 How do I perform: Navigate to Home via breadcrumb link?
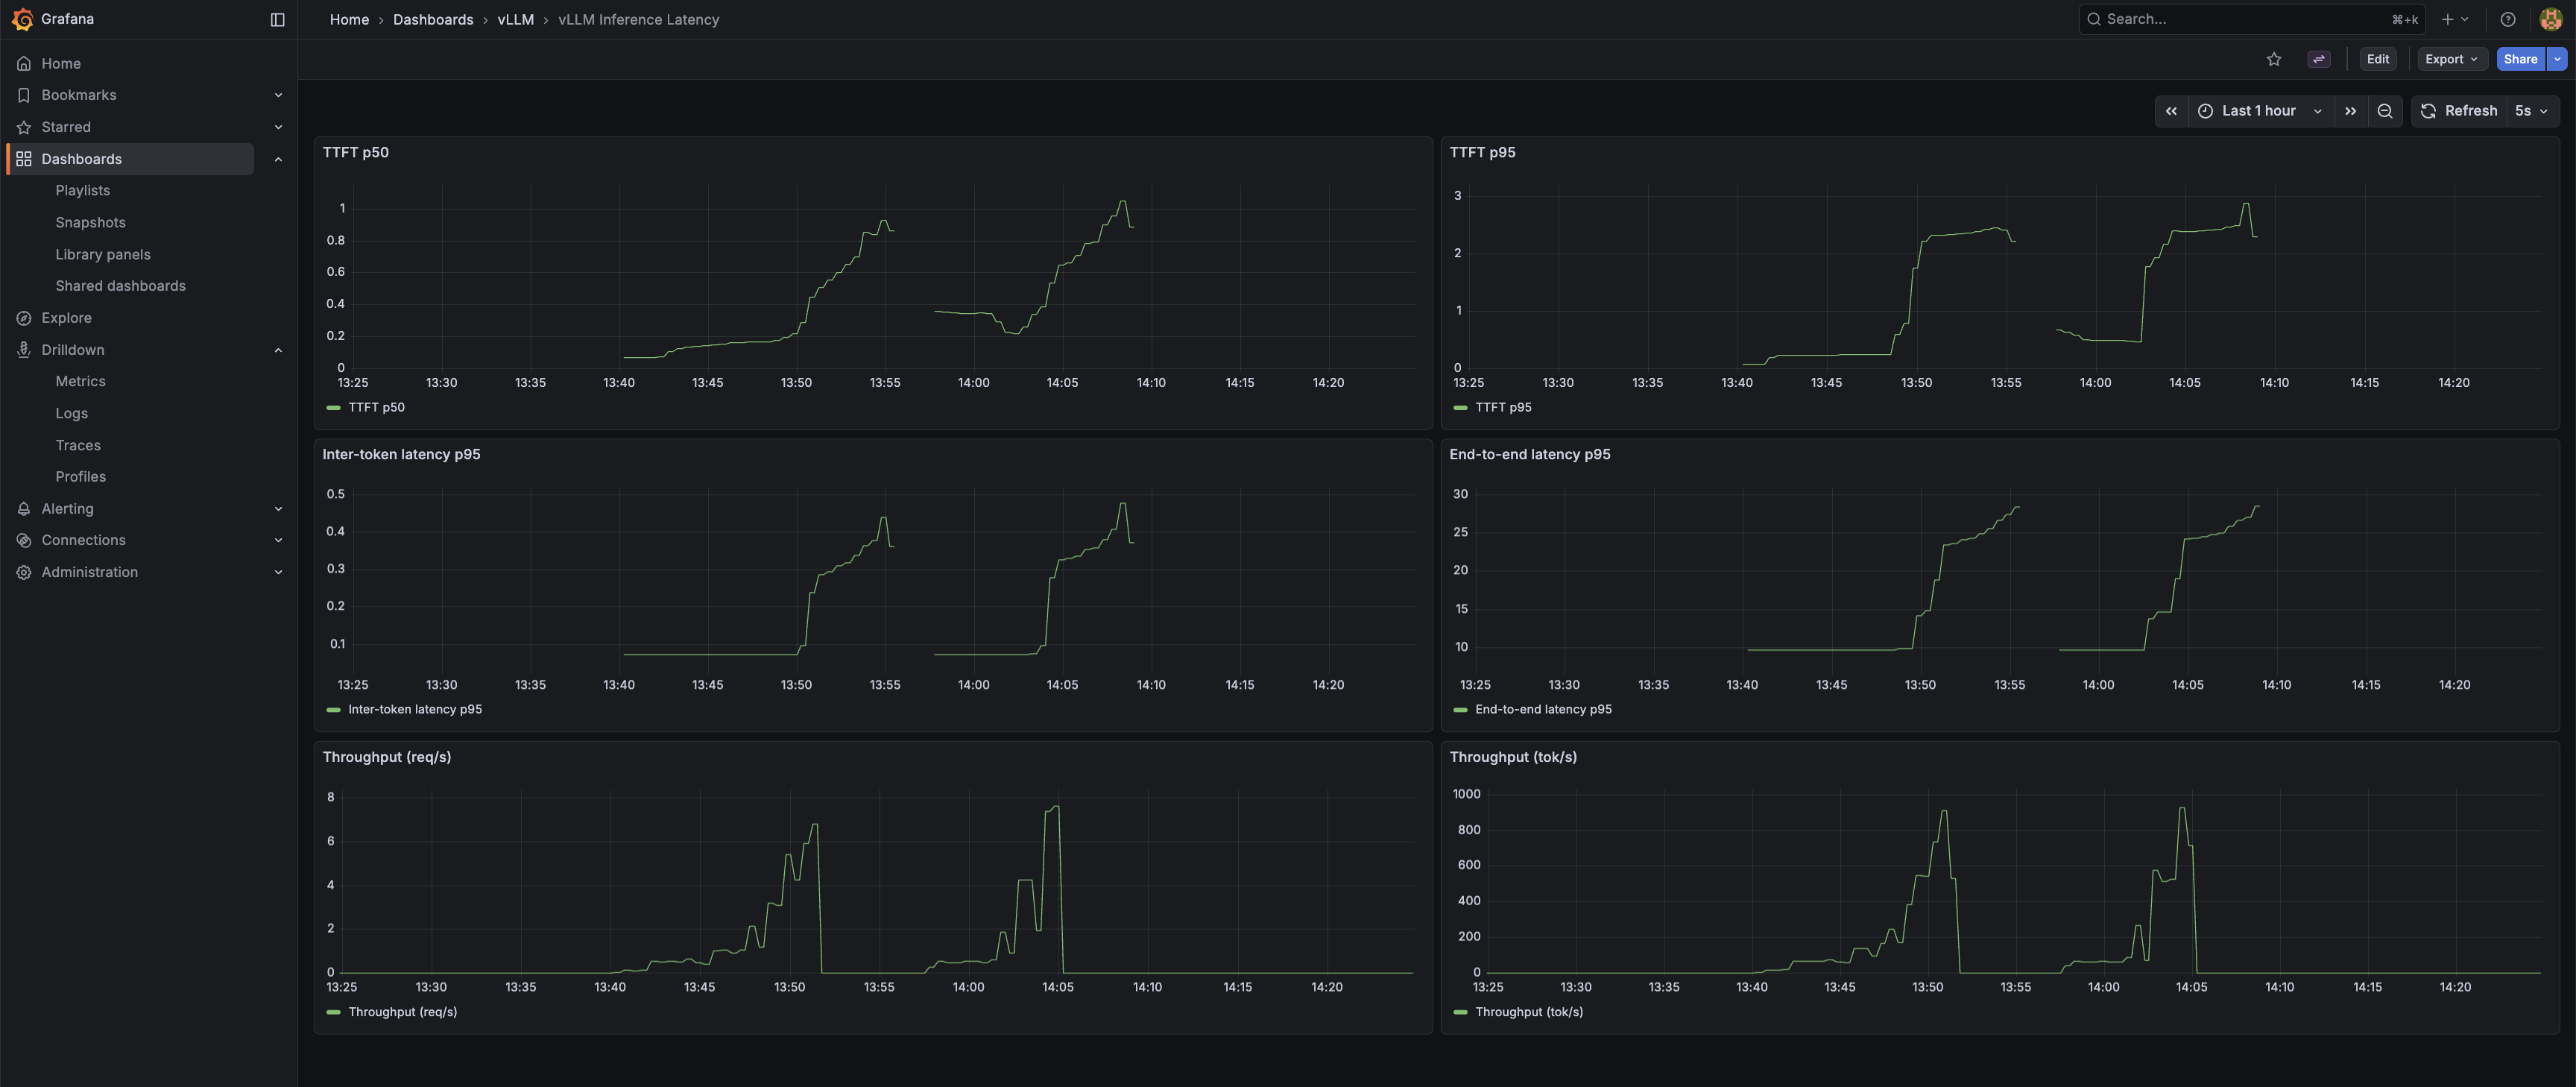point(349,19)
